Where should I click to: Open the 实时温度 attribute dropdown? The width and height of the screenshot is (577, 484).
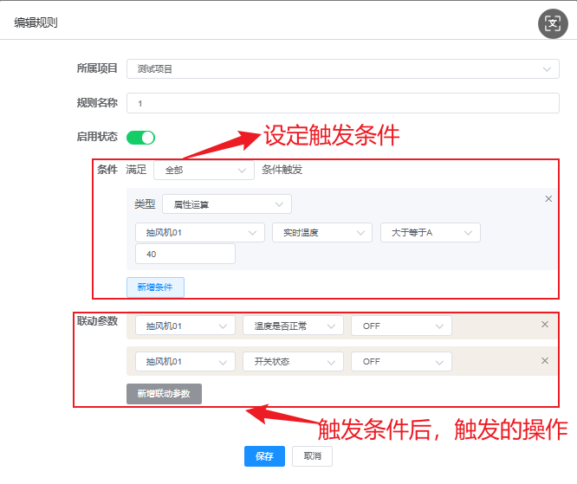(x=322, y=232)
